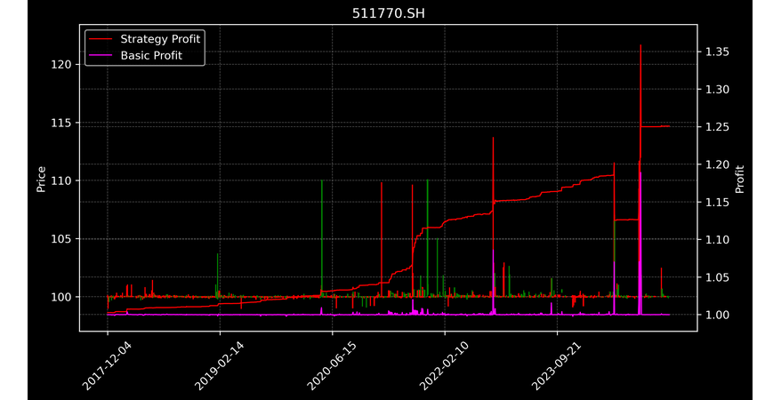This screenshot has width=781, height=400.
Task: Click the 1.15 profit tick label
Action: tap(717, 203)
